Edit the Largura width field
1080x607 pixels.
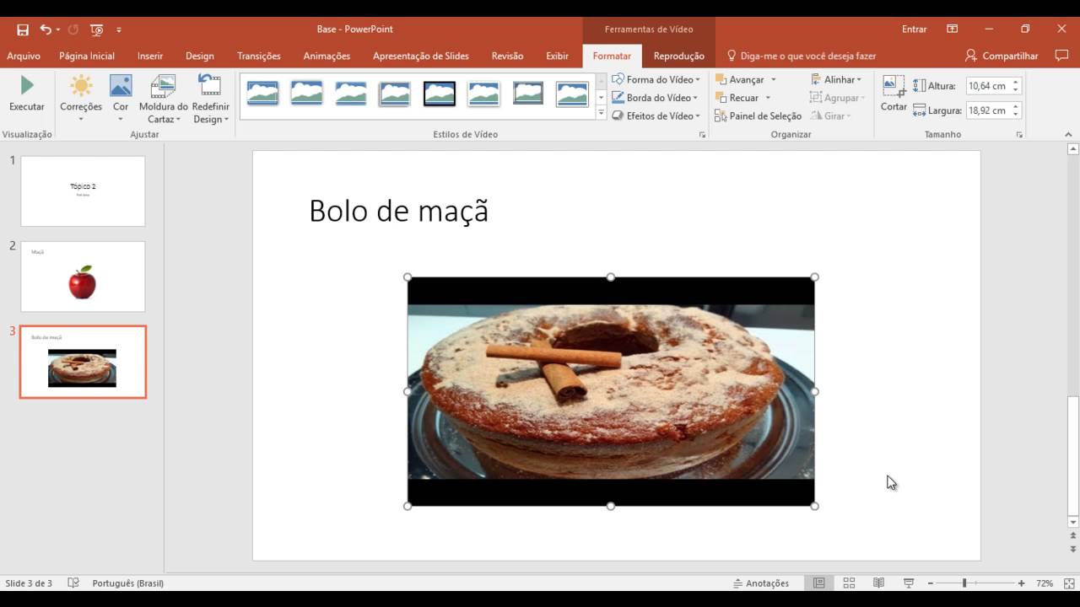click(987, 110)
